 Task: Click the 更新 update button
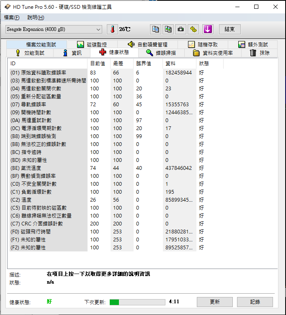(214, 302)
